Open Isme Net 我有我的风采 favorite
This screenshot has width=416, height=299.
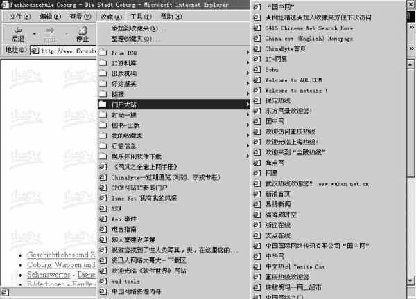174,198
